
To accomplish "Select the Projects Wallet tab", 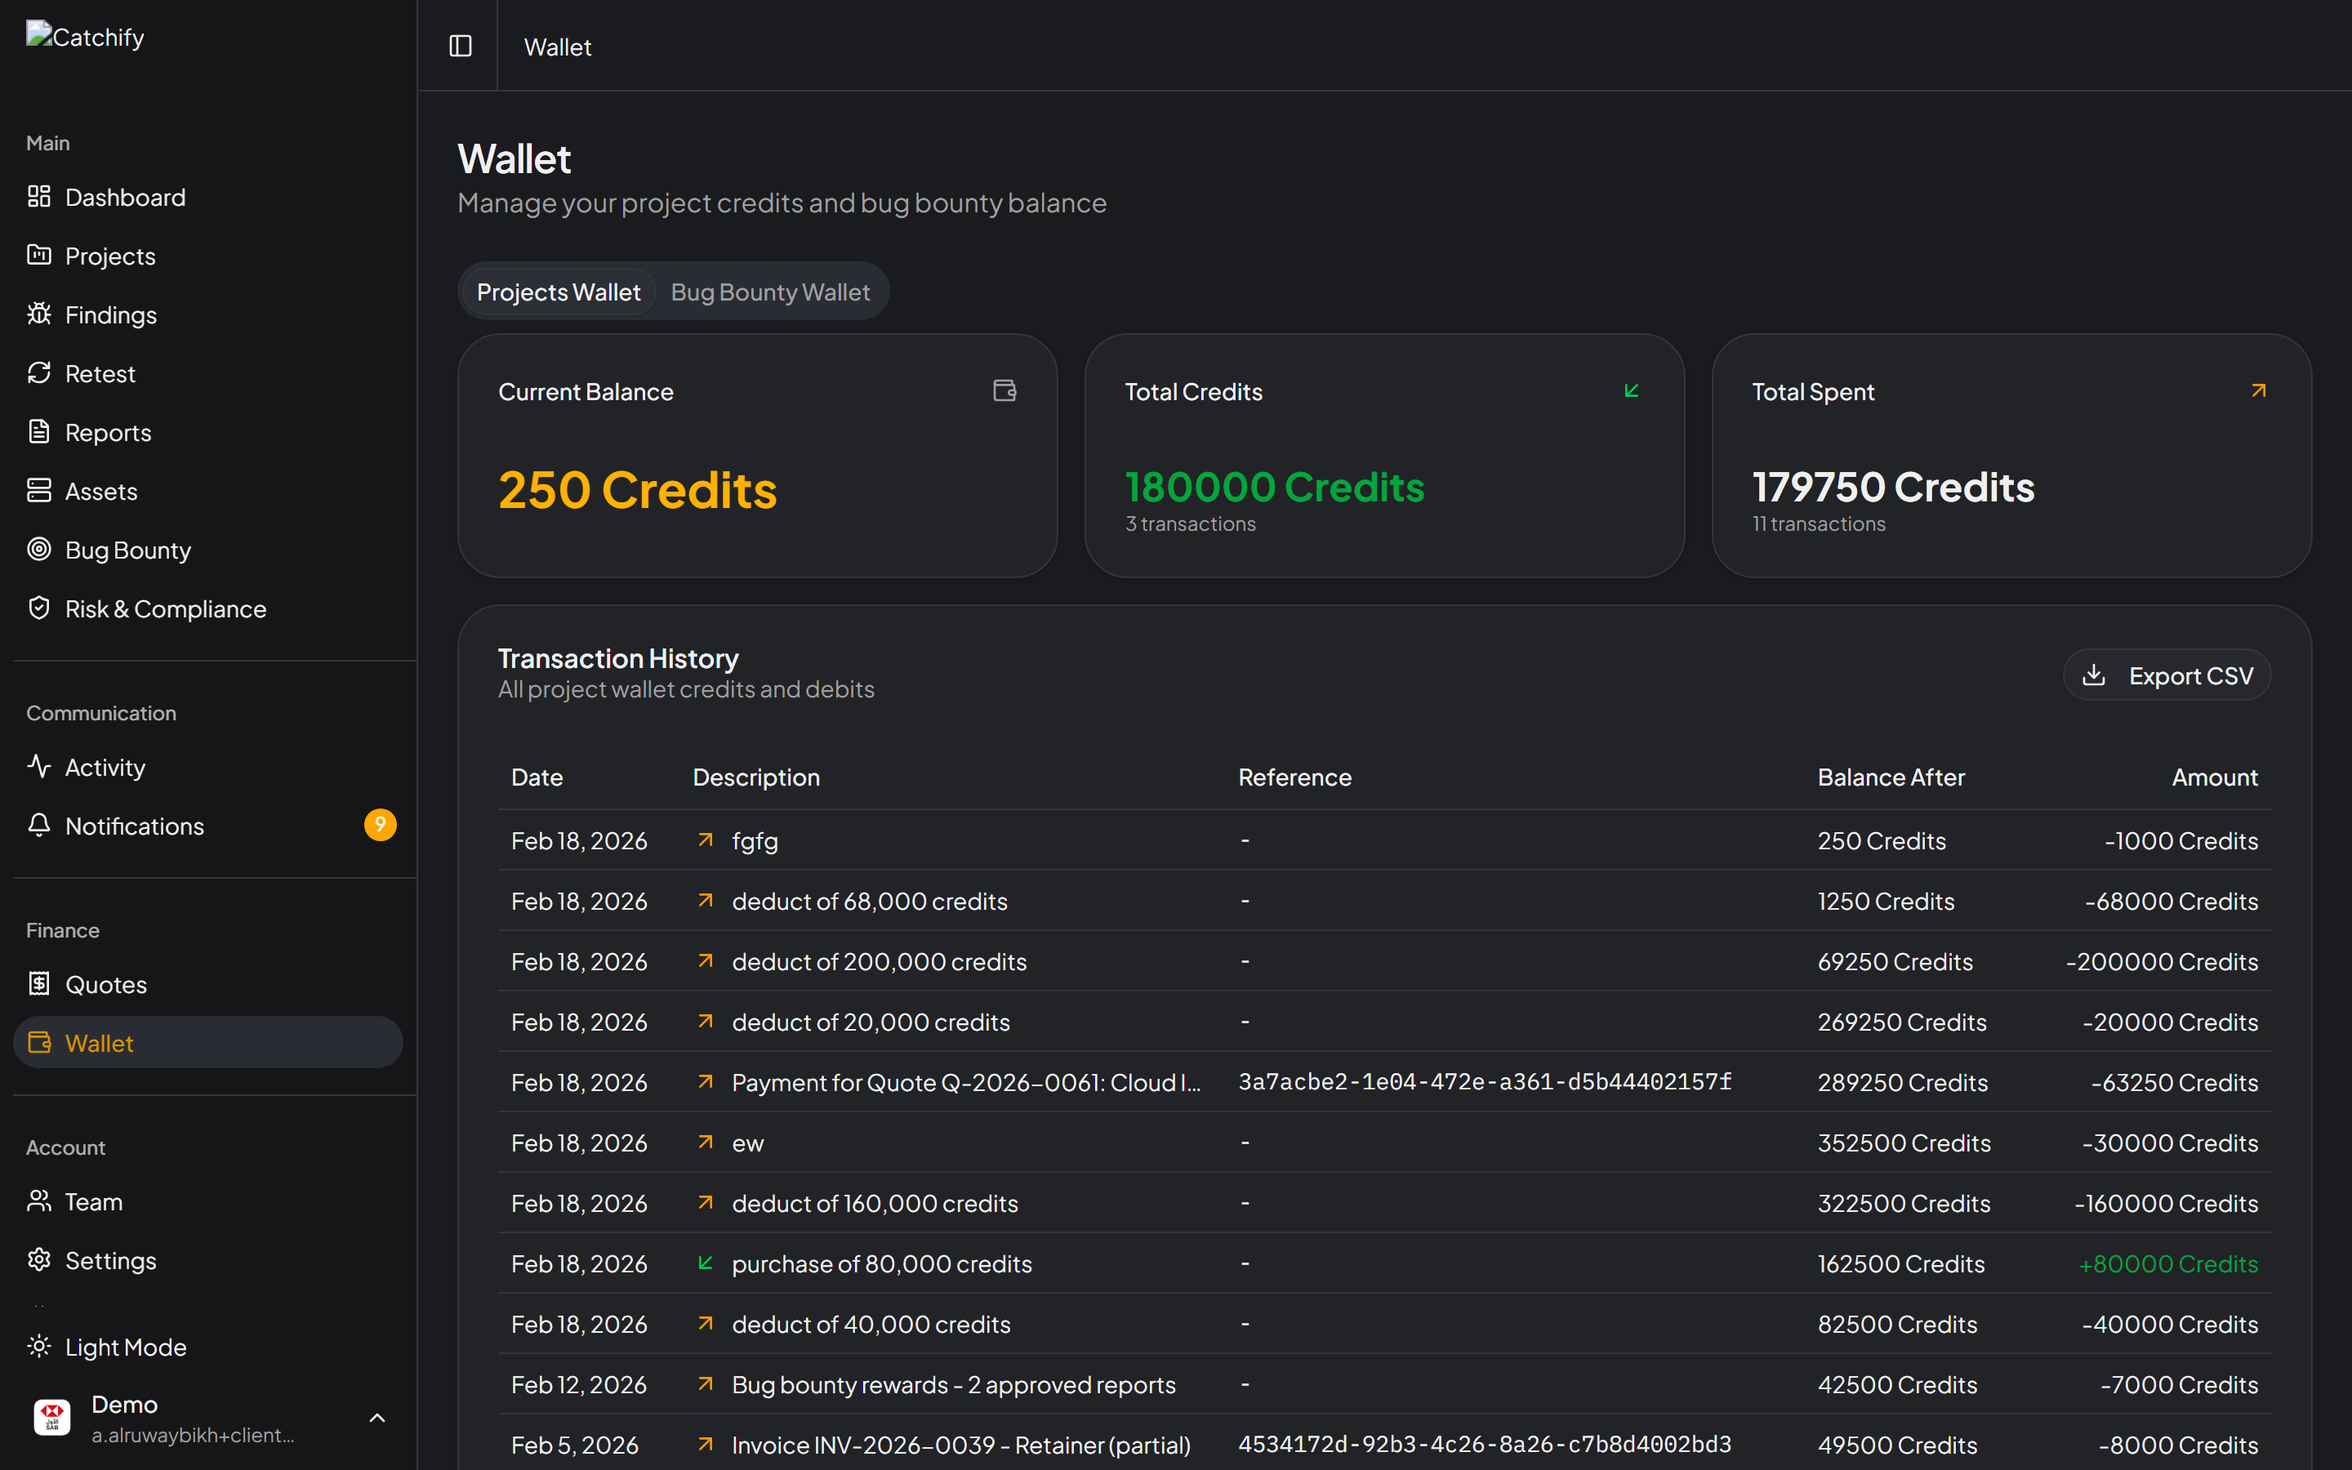I will tap(558, 292).
